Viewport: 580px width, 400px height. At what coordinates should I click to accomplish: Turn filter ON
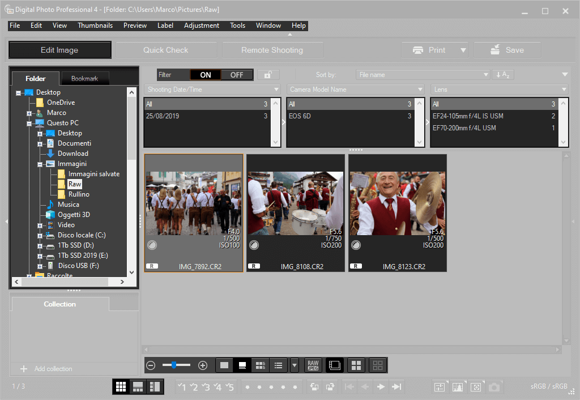(x=205, y=75)
